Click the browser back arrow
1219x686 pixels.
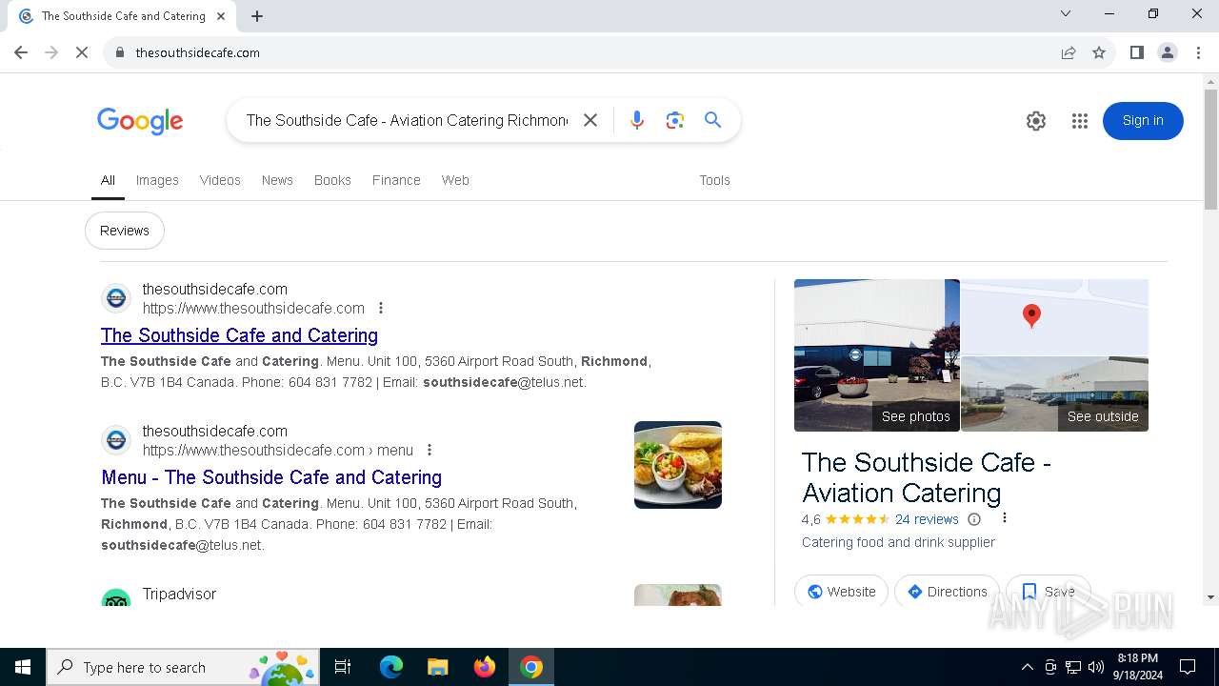[21, 52]
